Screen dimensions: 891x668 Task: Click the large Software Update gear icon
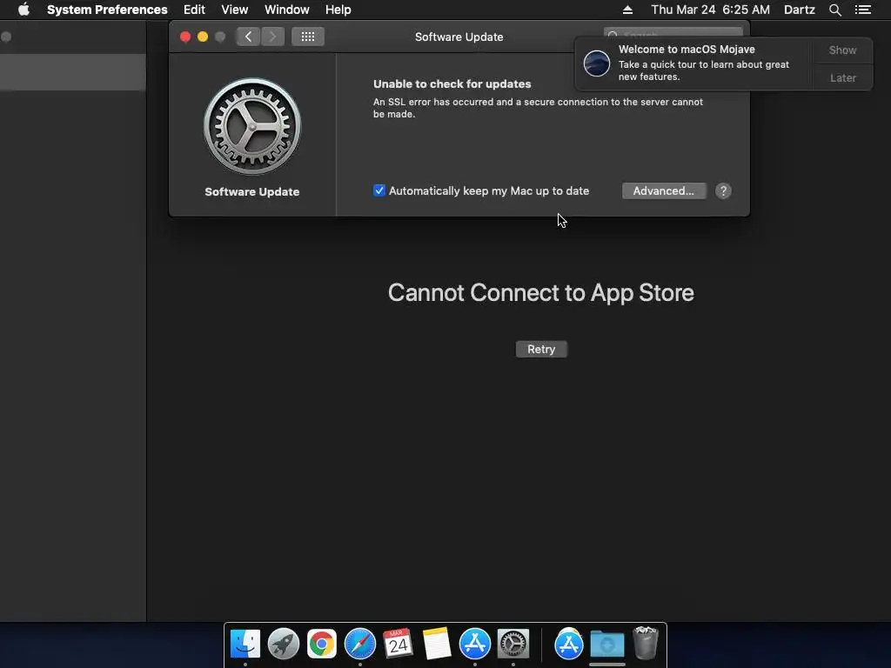[x=252, y=126]
